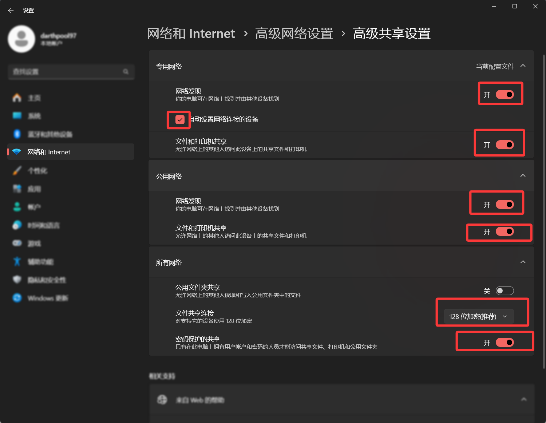Open the 系统 monitor icon in sidebar
The height and width of the screenshot is (423, 546).
tap(17, 116)
